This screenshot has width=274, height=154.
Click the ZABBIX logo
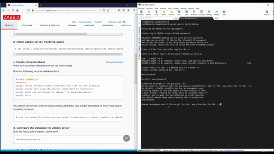click(x=12, y=17)
